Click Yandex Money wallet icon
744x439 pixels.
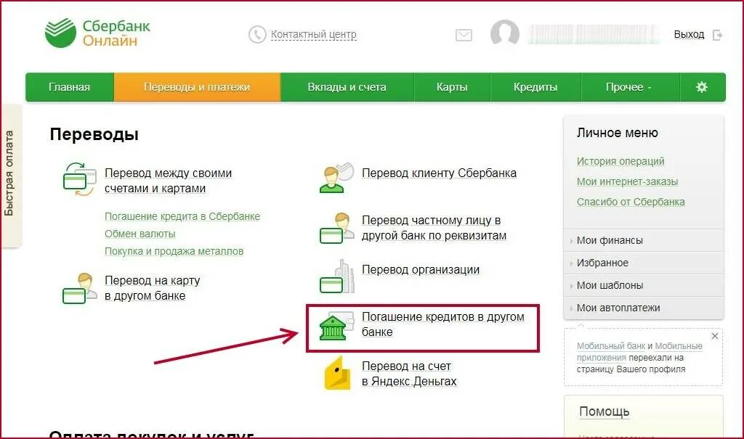[x=337, y=373]
